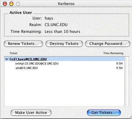
Task: Click the Time Remaining column header
Action: tap(113, 53)
